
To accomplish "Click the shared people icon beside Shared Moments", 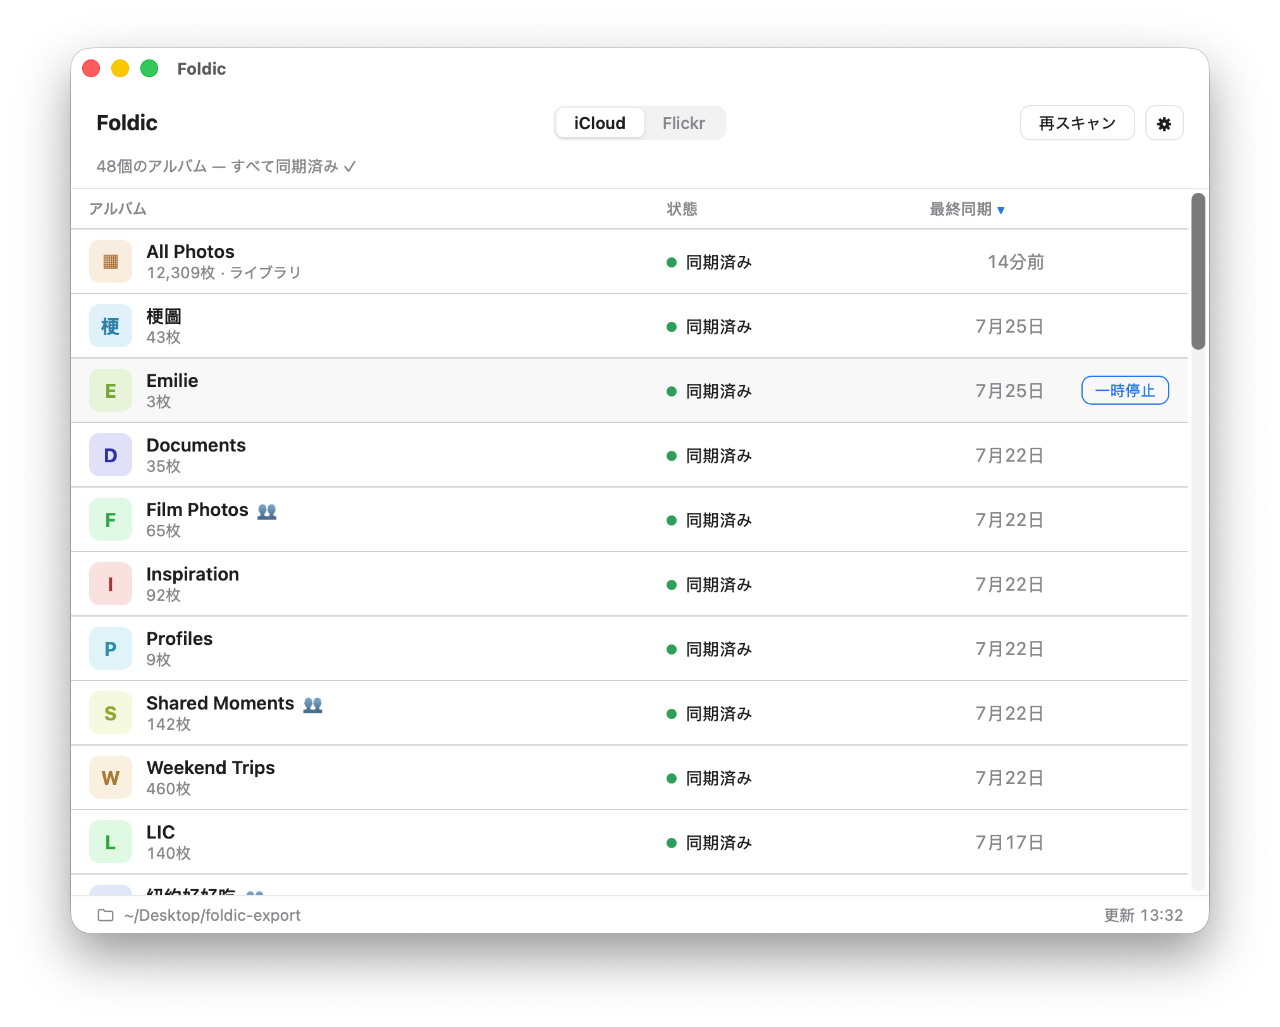I will coord(312,704).
